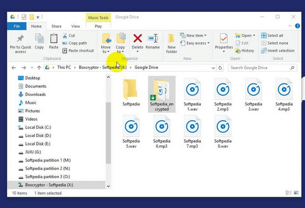Select Softpedia 1.wav file

tap(192, 95)
